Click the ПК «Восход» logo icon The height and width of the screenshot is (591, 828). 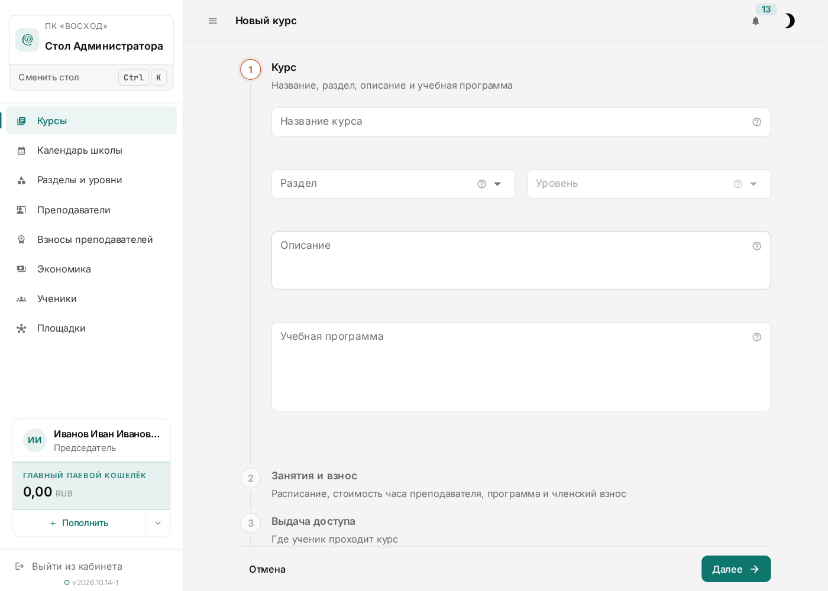pos(27,40)
